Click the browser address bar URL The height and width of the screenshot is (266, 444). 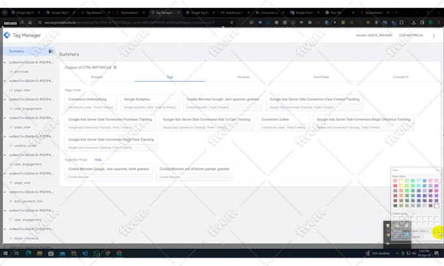tap(129, 22)
